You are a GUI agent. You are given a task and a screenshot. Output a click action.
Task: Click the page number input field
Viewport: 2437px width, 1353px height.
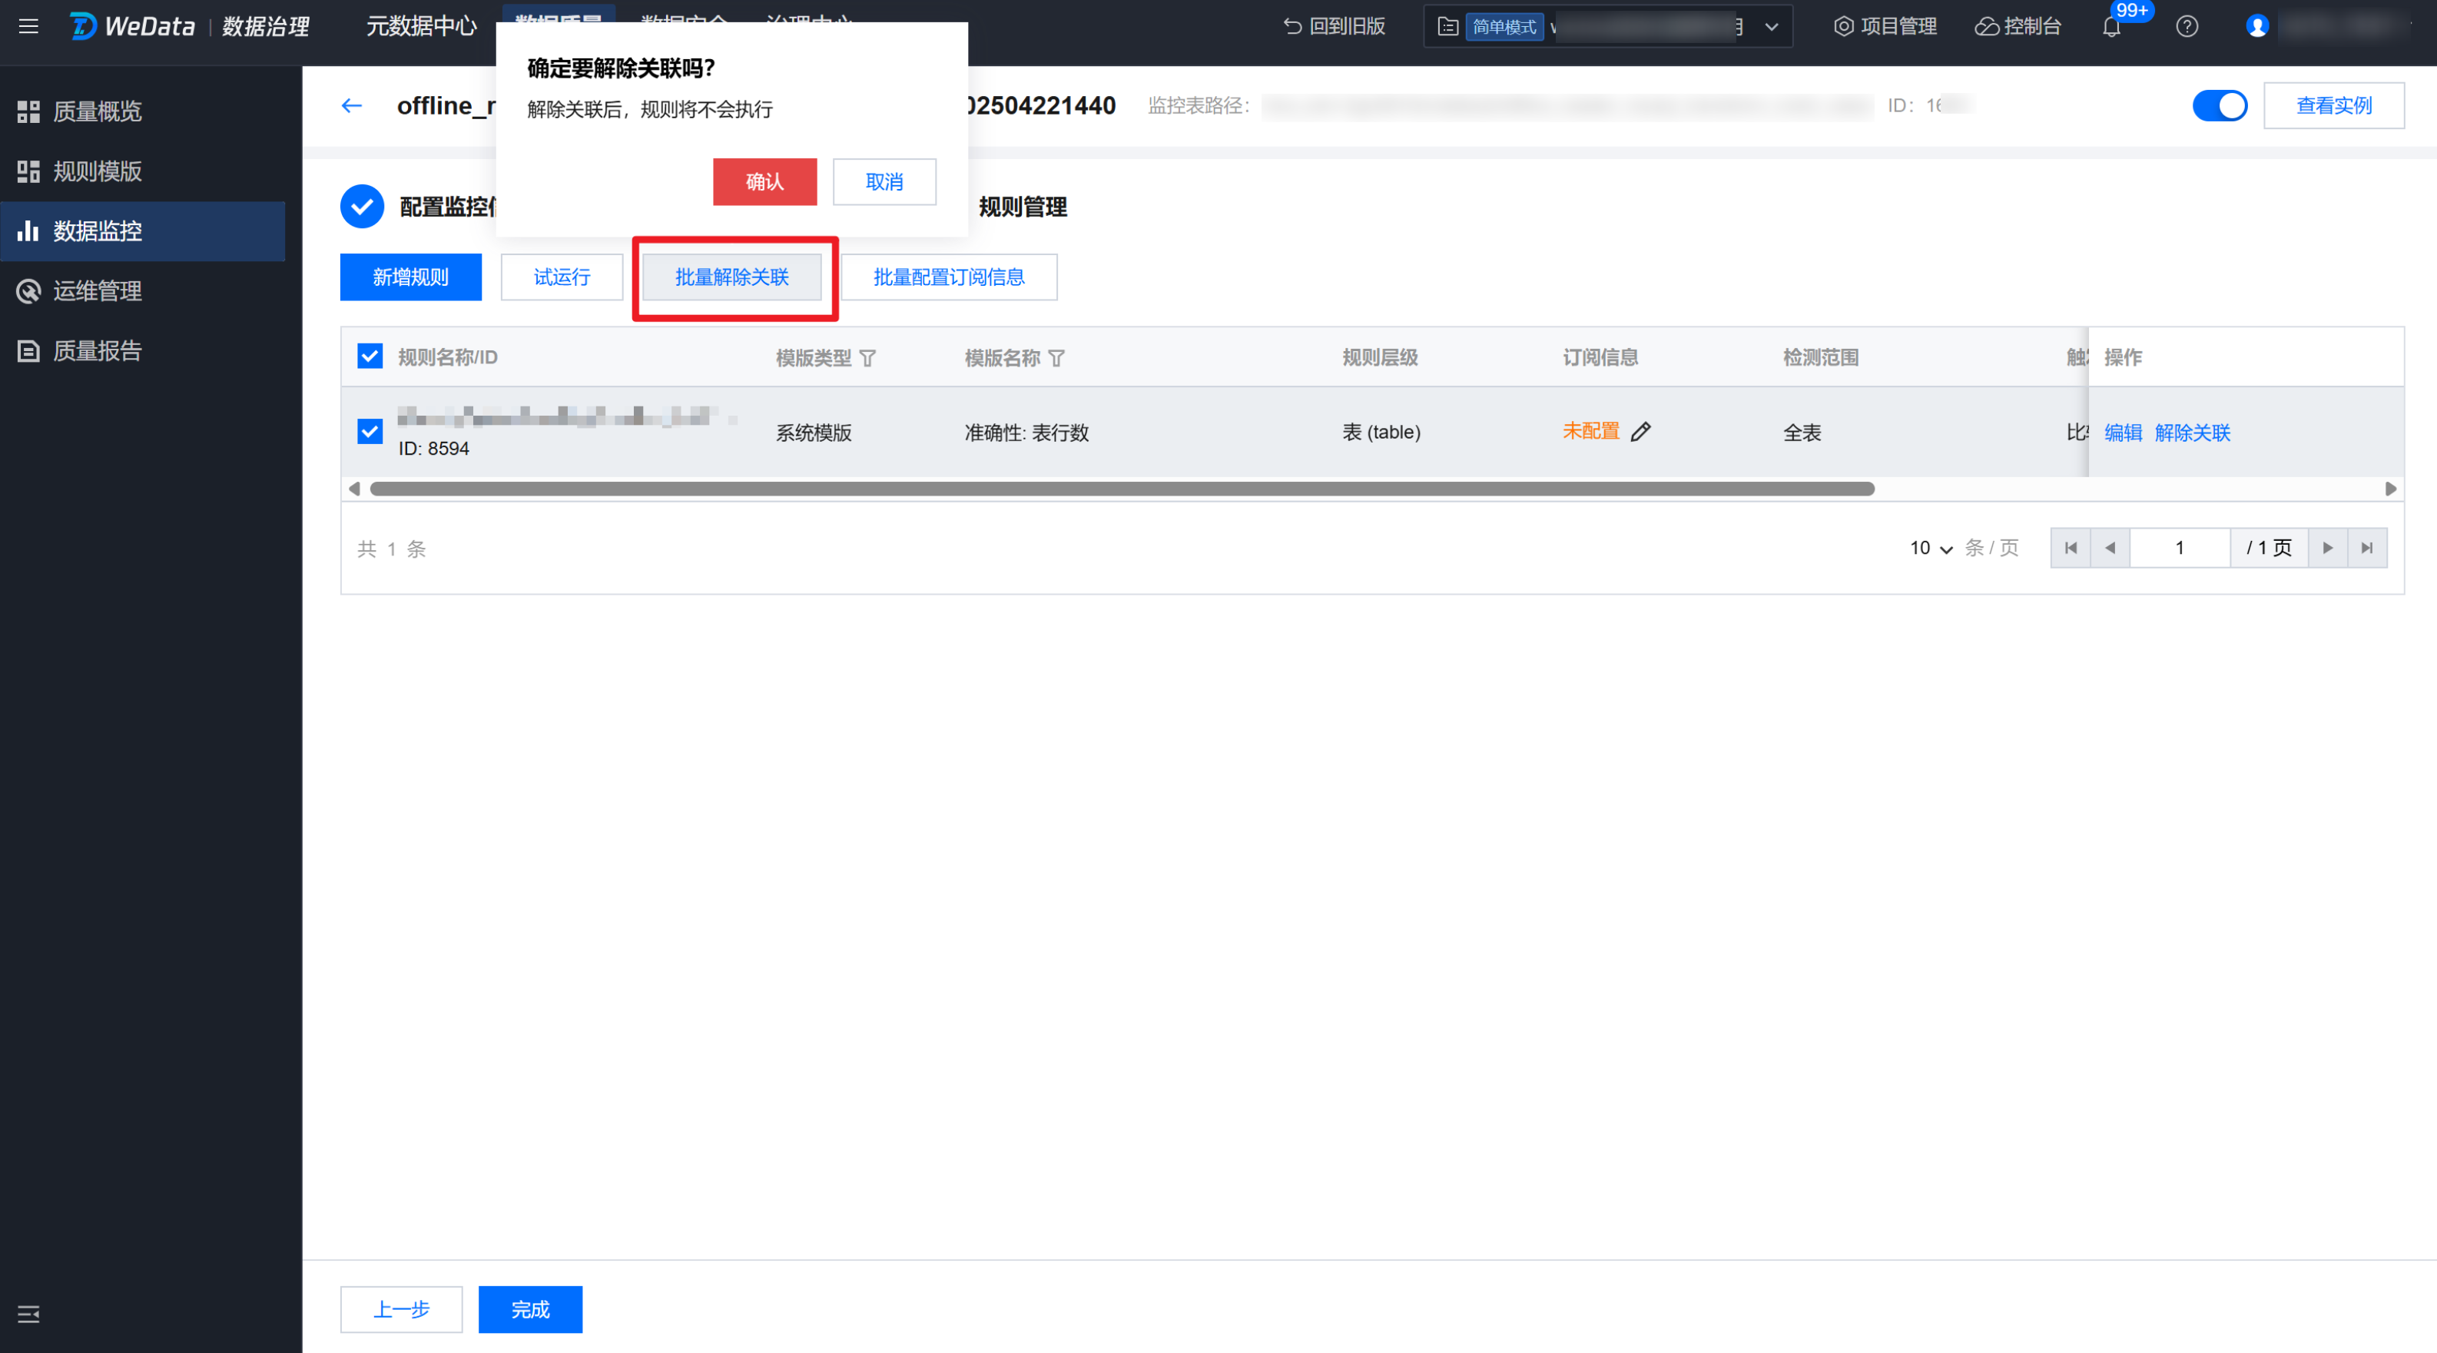click(x=2180, y=548)
